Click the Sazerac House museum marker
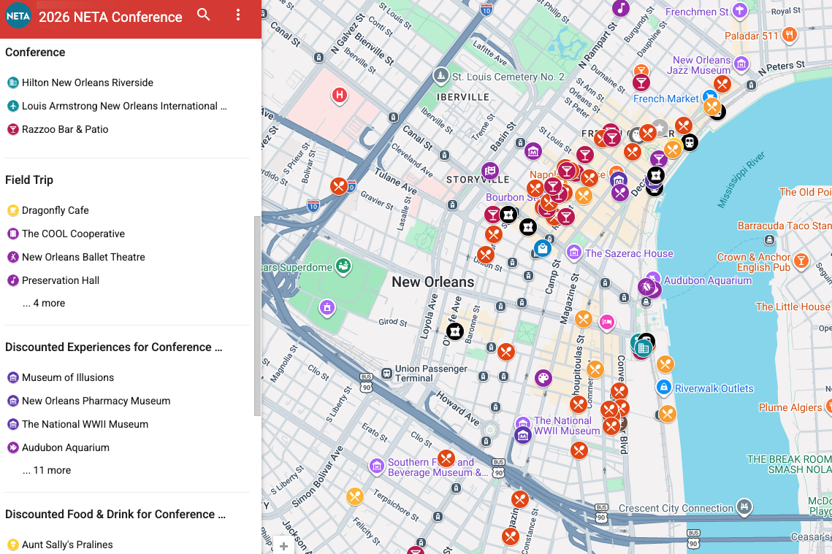Screen dimensions: 832x554 [x=573, y=253]
